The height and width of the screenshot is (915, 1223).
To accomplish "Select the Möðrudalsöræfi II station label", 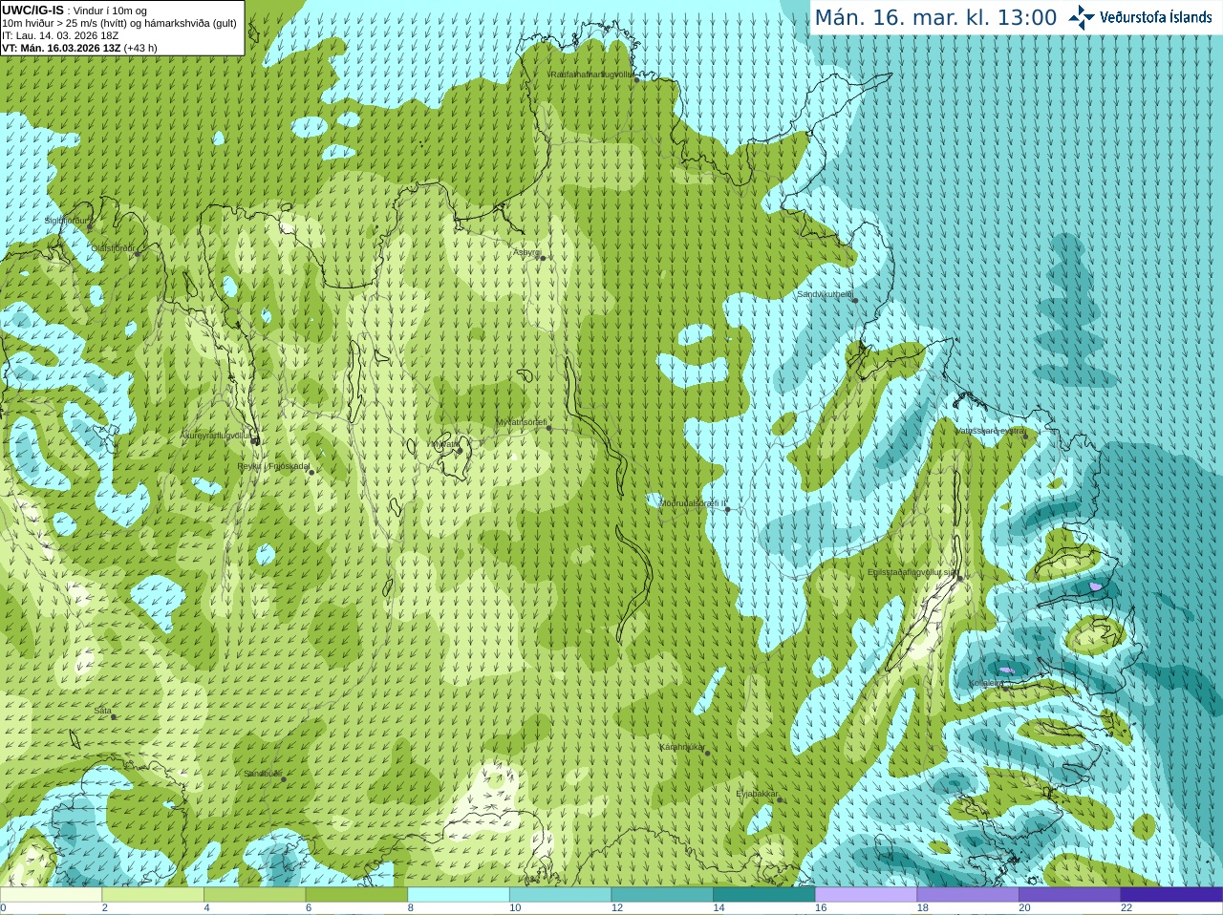I will tap(693, 503).
